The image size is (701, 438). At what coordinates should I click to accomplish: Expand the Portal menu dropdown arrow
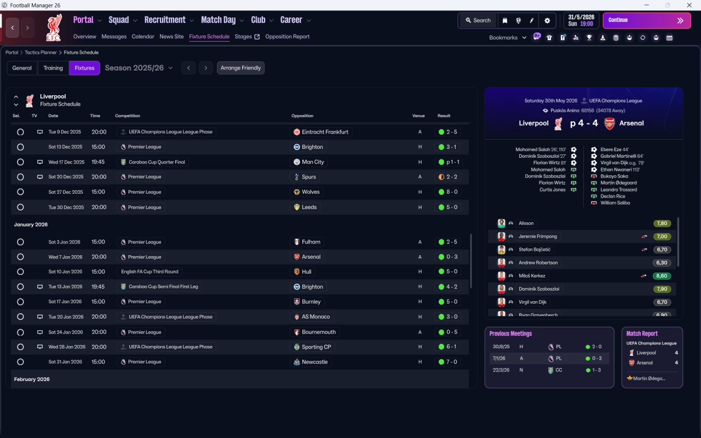[99, 21]
